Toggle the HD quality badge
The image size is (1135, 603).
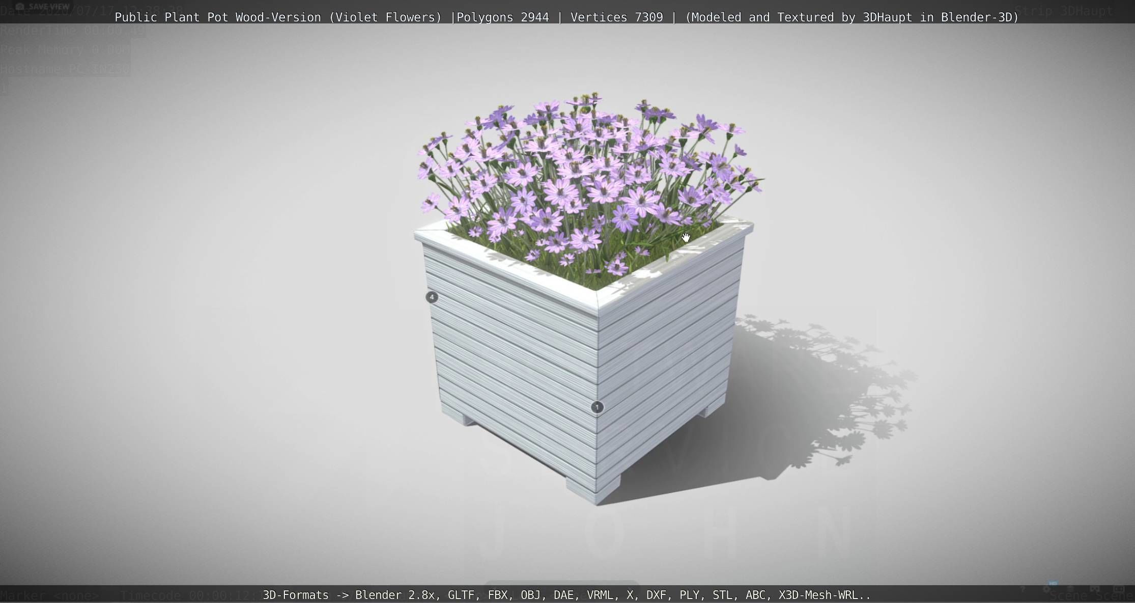[1053, 584]
